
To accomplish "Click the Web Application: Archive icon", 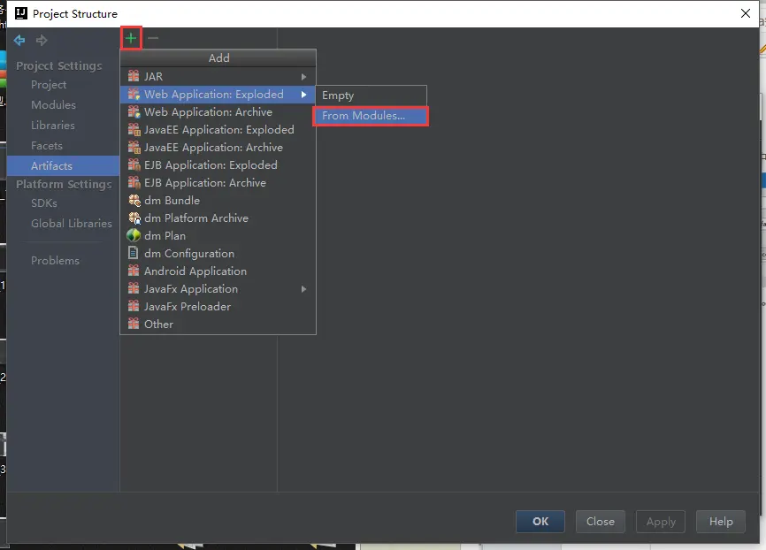I will tap(134, 111).
